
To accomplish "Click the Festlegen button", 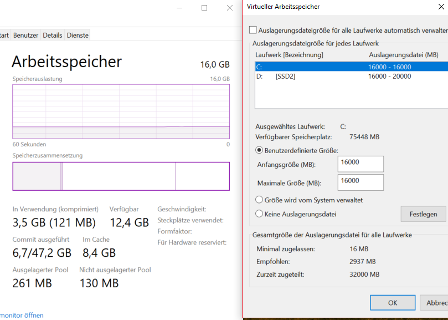I will click(x=423, y=214).
